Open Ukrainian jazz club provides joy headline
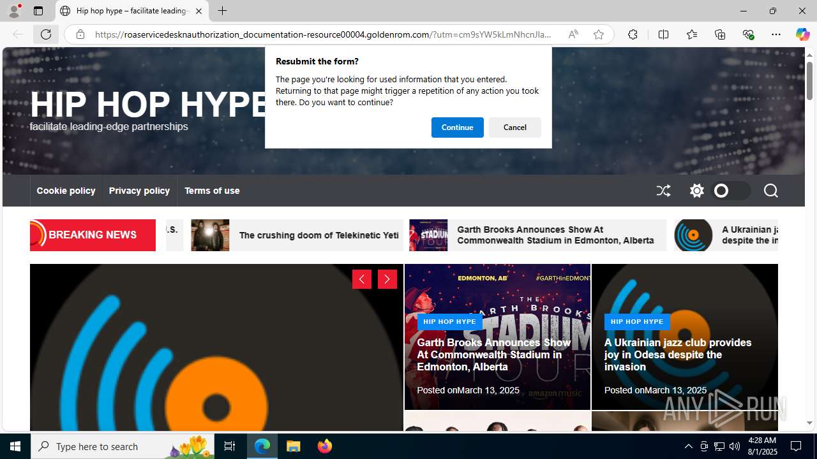Image resolution: width=817 pixels, height=459 pixels. tap(678, 354)
